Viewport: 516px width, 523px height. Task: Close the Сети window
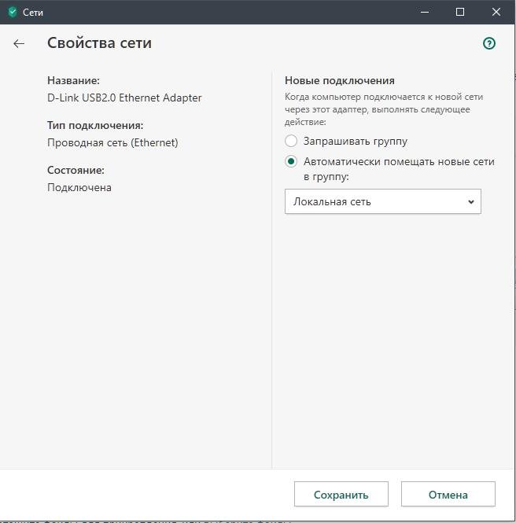click(x=496, y=12)
